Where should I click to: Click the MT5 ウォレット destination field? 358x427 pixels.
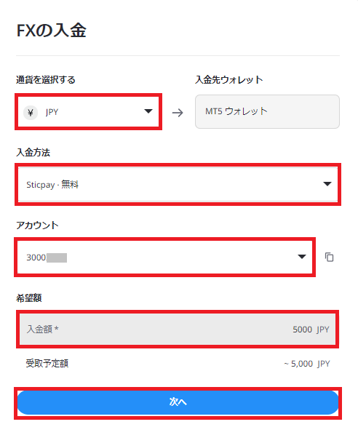pyautogui.click(x=267, y=111)
